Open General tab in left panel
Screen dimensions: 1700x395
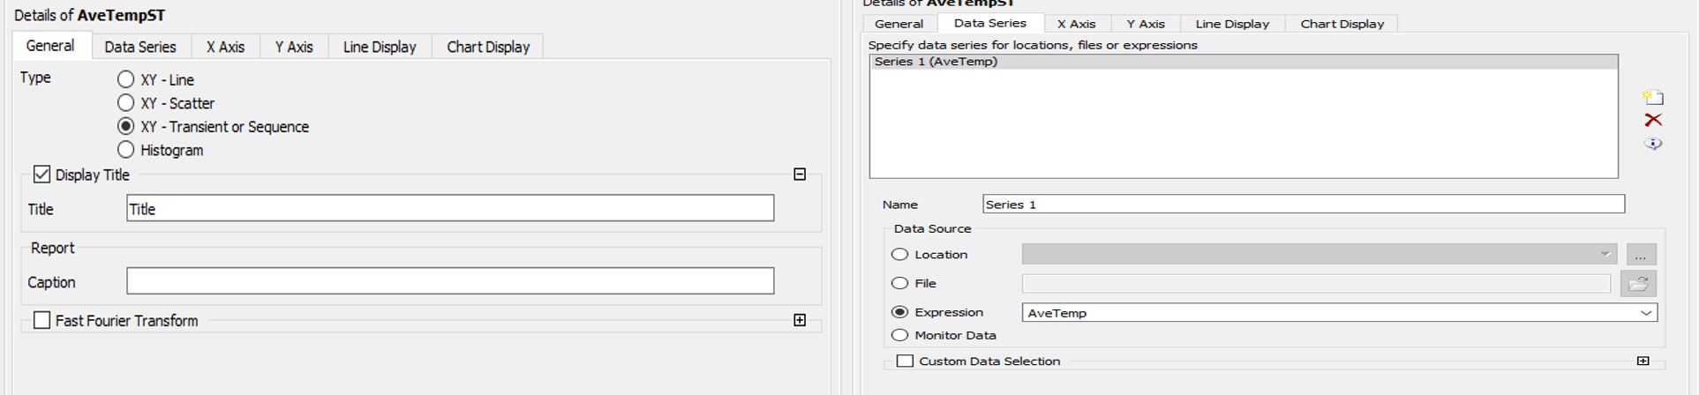50,46
